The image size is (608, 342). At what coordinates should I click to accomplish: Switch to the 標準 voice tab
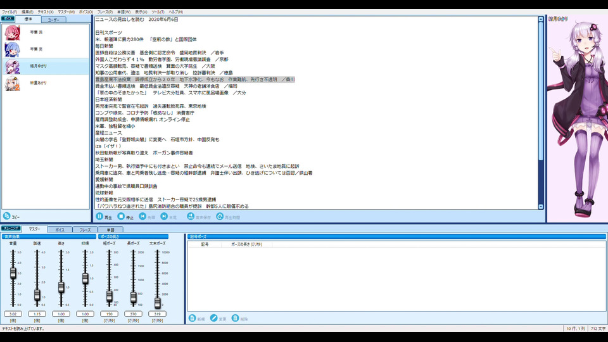[28, 19]
